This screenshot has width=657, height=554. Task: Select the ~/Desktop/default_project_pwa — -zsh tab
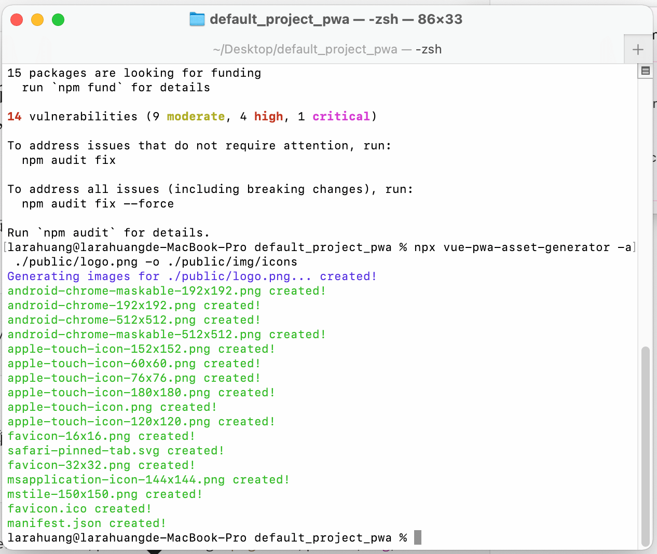pos(327,50)
